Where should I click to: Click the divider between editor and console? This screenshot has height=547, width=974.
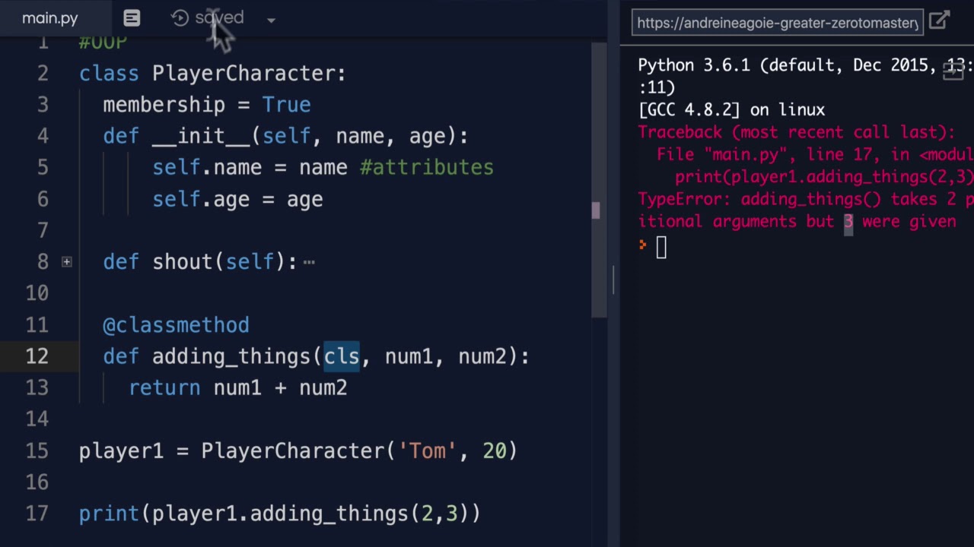click(x=613, y=281)
